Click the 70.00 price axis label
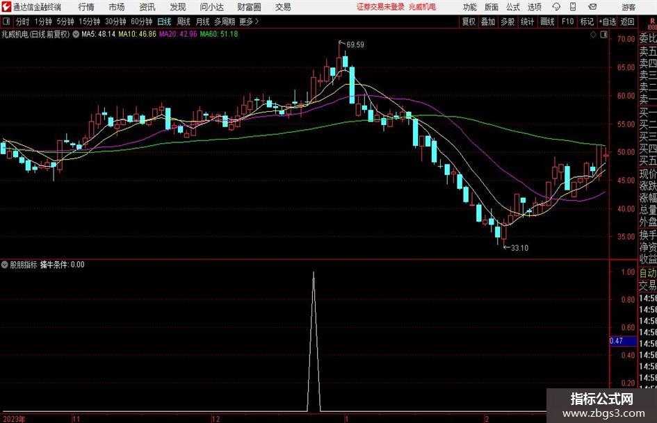 pos(626,39)
